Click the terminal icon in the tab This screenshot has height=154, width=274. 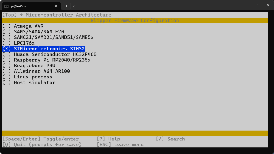[x=6, y=6]
